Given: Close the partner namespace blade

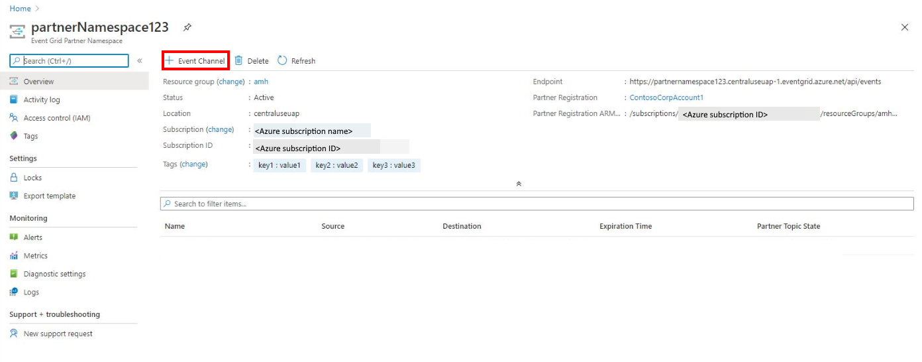Looking at the screenshot, I should tap(905, 27).
